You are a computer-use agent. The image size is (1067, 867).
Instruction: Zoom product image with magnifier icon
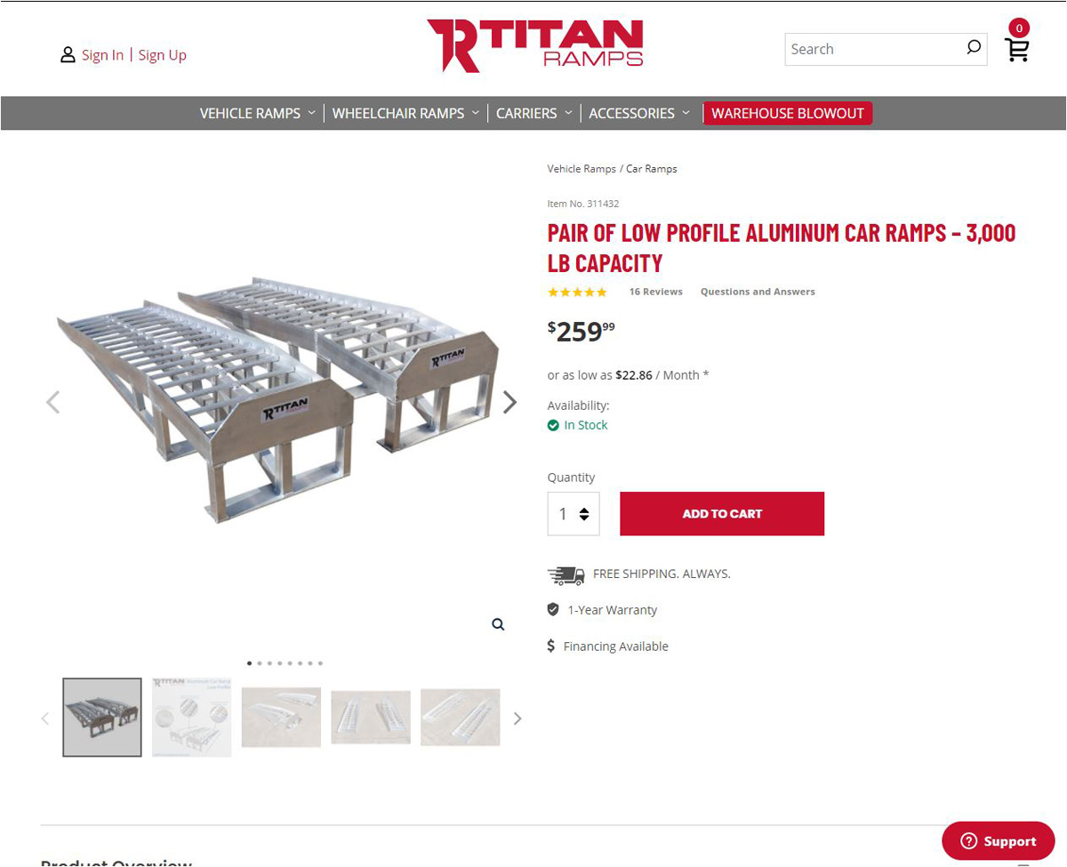(498, 624)
